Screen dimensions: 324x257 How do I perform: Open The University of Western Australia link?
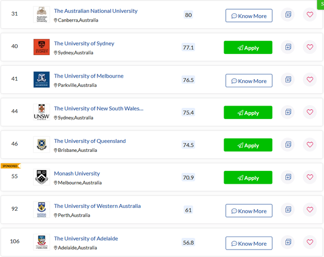97,206
